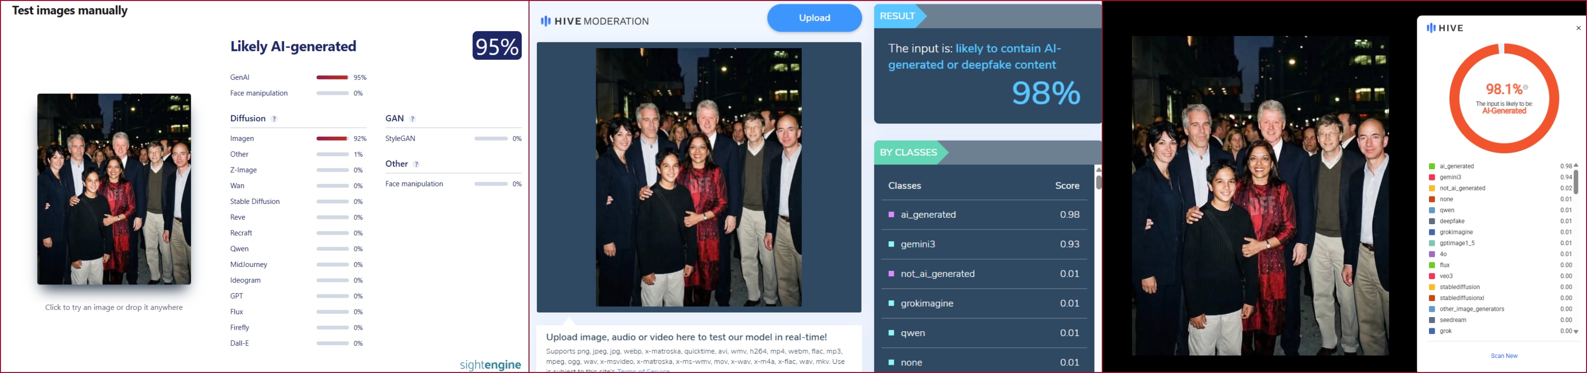Viewport: 1587px width, 373px height.
Task: Click the info icon beside 98.1% score
Action: pyautogui.click(x=1525, y=88)
